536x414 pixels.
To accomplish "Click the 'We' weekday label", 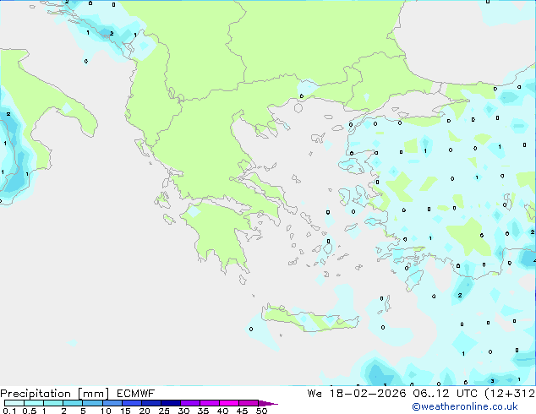I will (314, 394).
